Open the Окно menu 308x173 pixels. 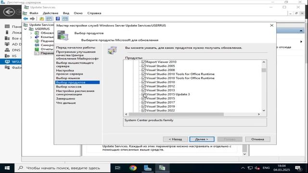[78, 13]
